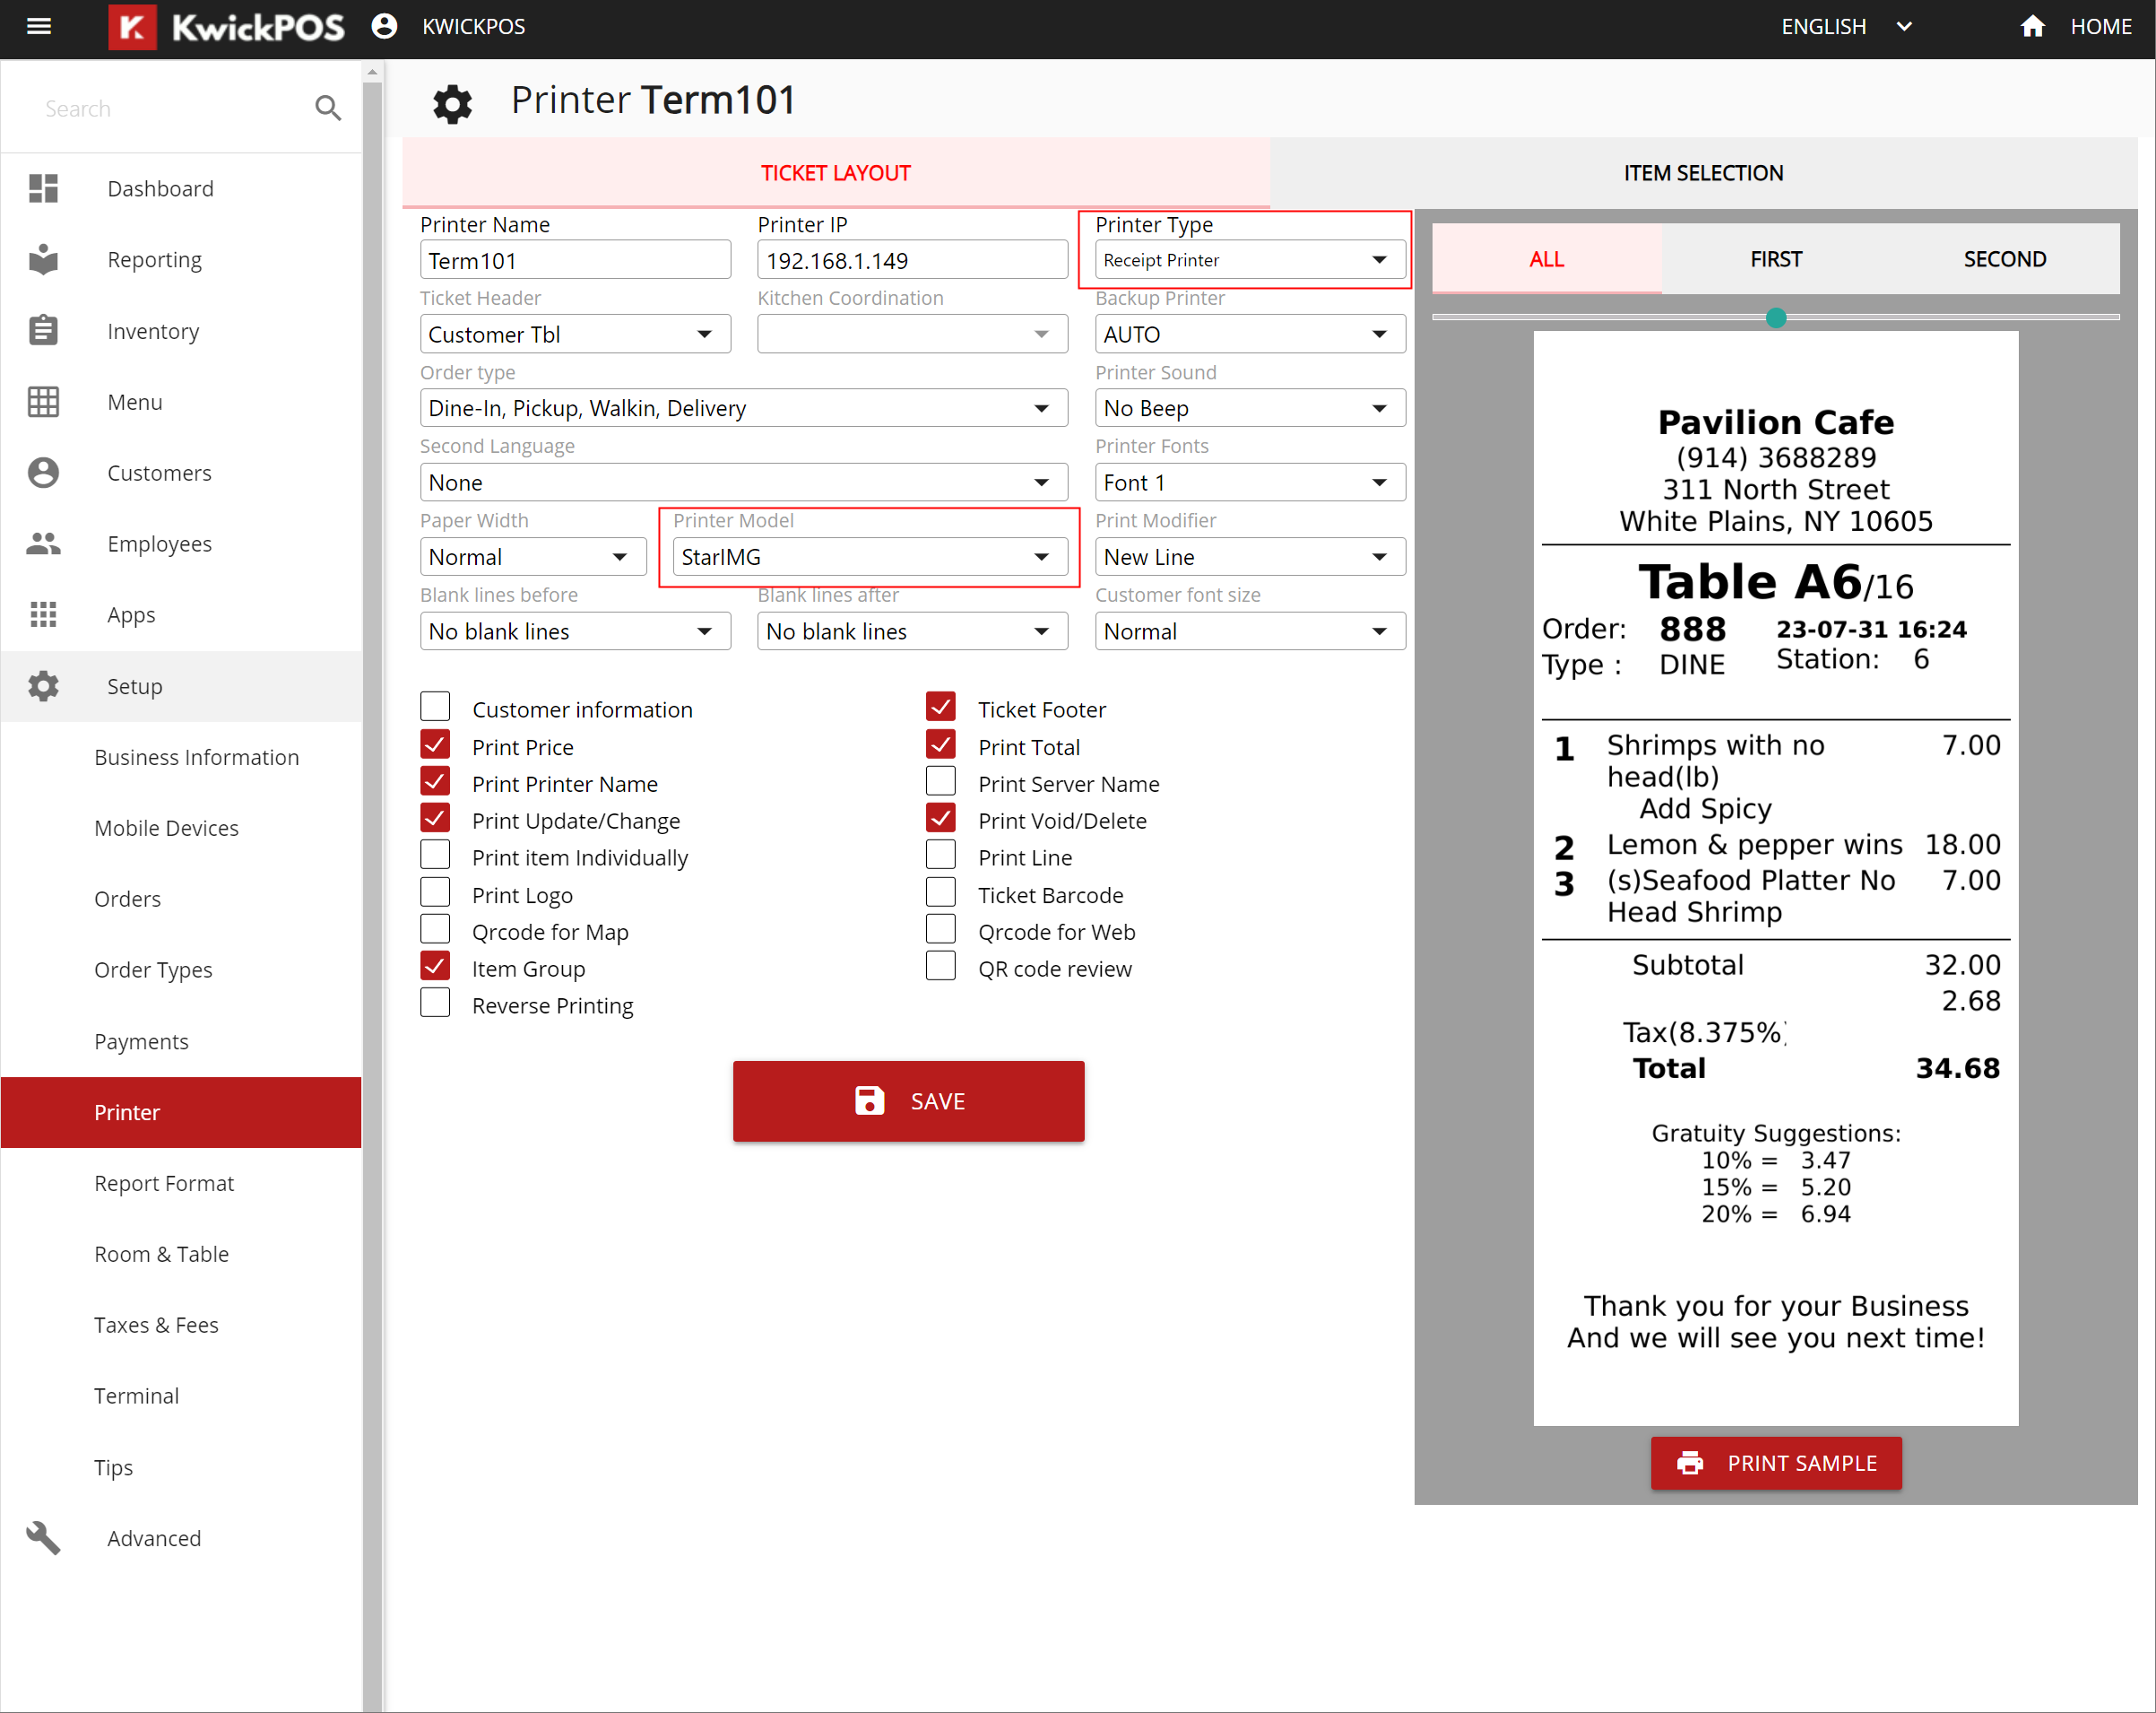
Task: Click the printer icon on Print Sample
Action: [x=1690, y=1463]
